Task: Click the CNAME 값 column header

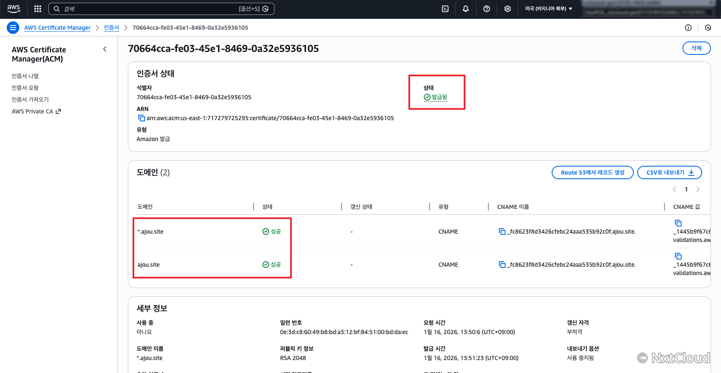Action: click(x=687, y=207)
